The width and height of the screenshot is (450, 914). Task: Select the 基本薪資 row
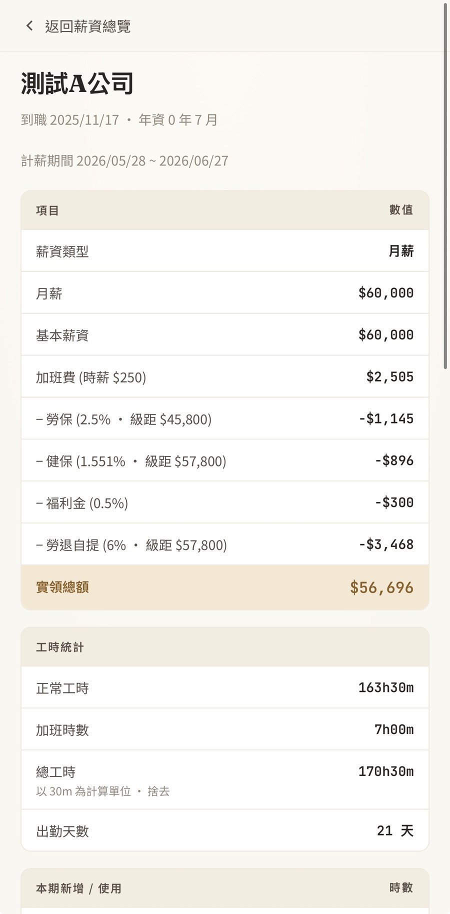pos(225,335)
